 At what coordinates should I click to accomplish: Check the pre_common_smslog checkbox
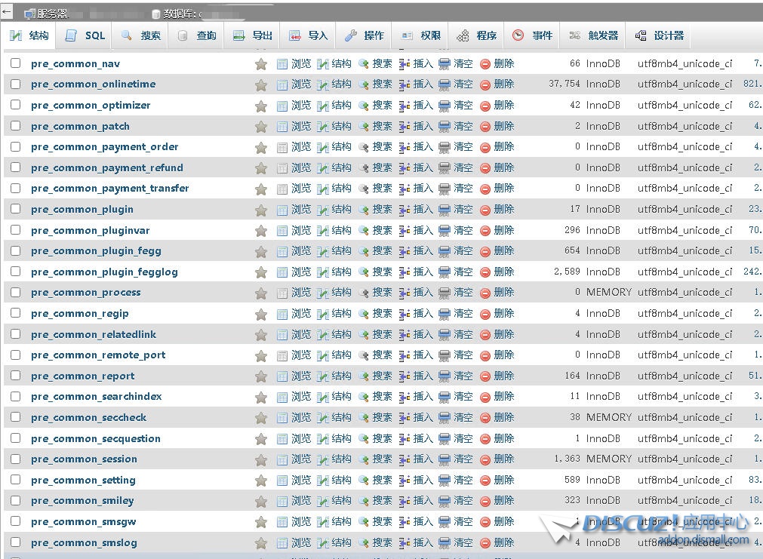click(16, 542)
